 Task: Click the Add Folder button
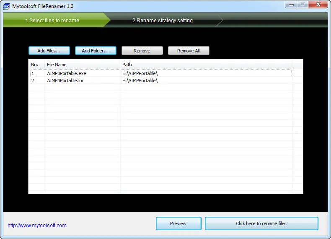point(96,51)
